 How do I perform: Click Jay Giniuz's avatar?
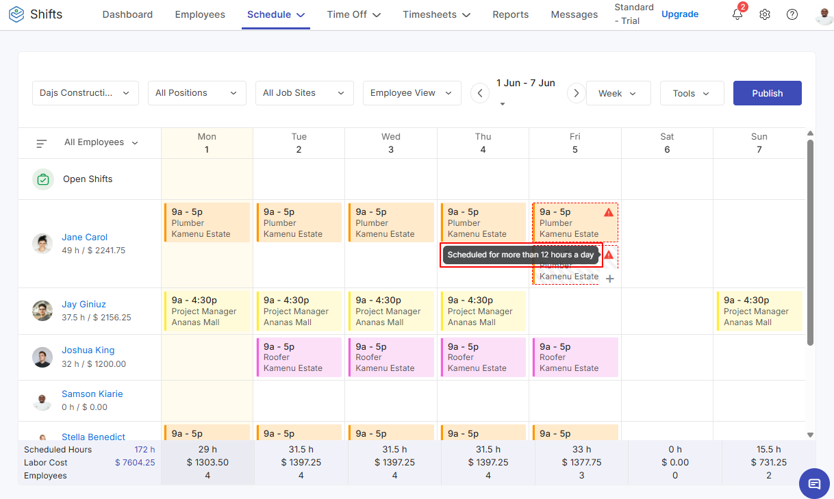[x=42, y=311]
